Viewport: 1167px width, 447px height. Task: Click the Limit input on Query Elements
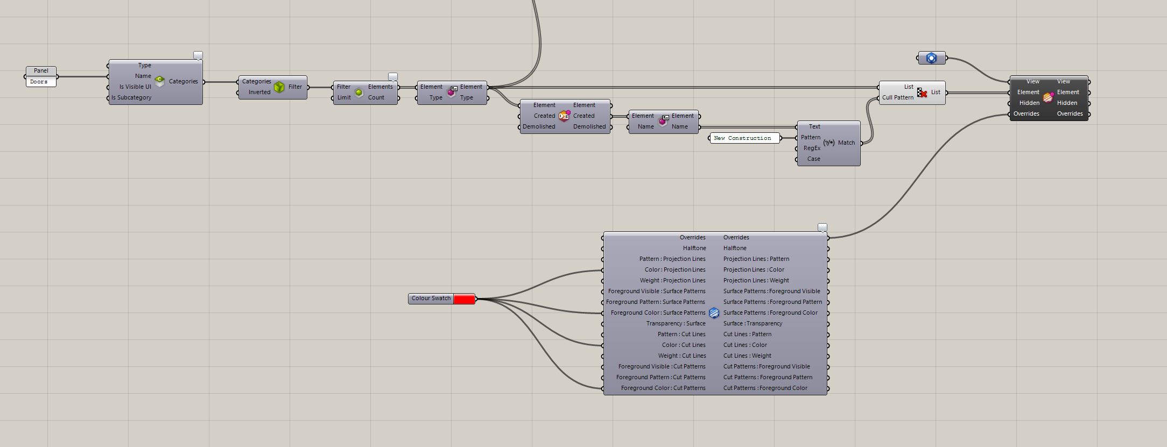344,97
